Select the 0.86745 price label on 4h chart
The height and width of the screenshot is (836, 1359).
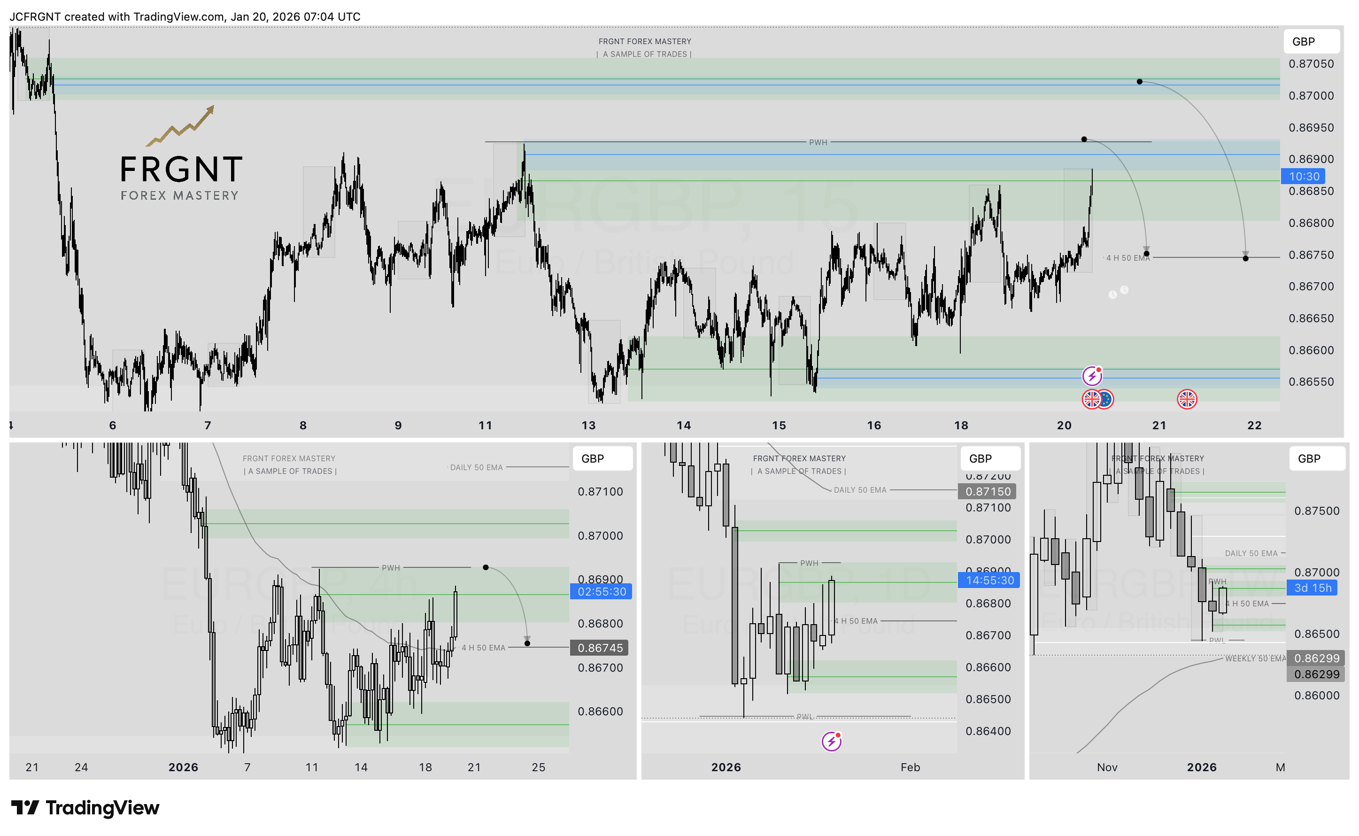point(599,648)
